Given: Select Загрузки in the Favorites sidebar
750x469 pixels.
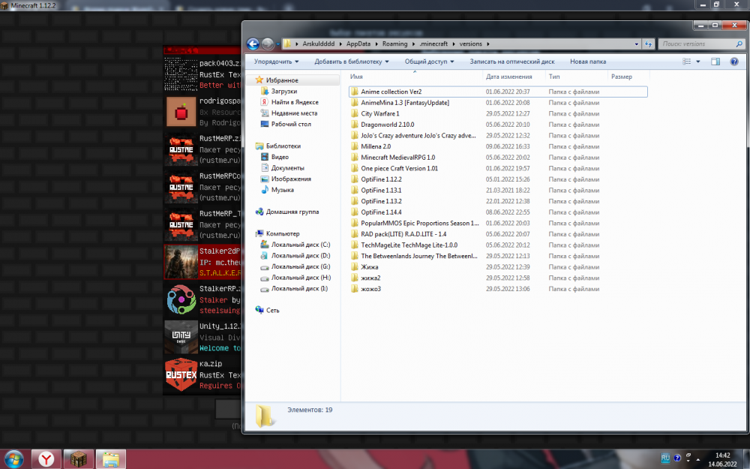Looking at the screenshot, I should [x=284, y=91].
